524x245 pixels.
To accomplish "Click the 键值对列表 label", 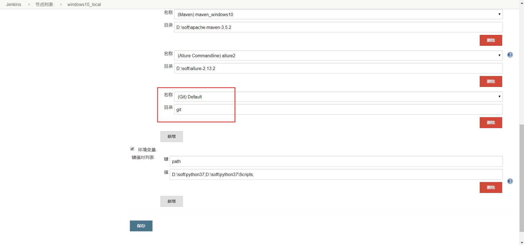I will coord(143,158).
